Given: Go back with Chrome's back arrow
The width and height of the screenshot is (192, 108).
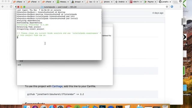Looking at the screenshot, I should 3,7.
